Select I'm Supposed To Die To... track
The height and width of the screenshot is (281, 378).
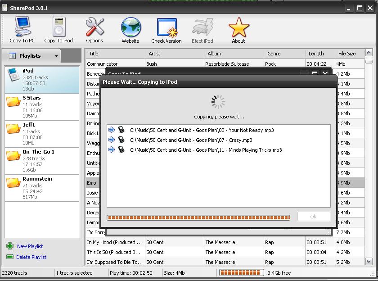[x=225, y=262]
